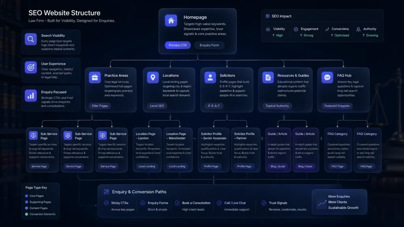404x227 pixels.
Task: Click the Solicitors person icon
Action: (x=210, y=78)
